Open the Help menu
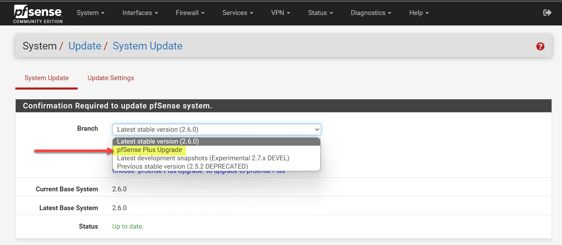 click(x=419, y=13)
